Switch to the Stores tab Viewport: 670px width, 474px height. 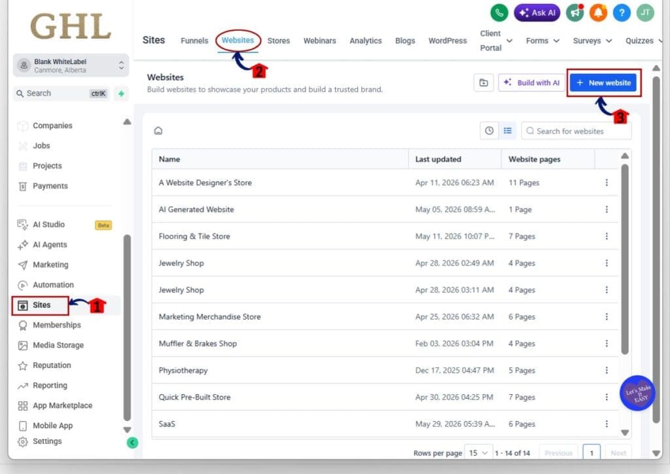tap(279, 41)
